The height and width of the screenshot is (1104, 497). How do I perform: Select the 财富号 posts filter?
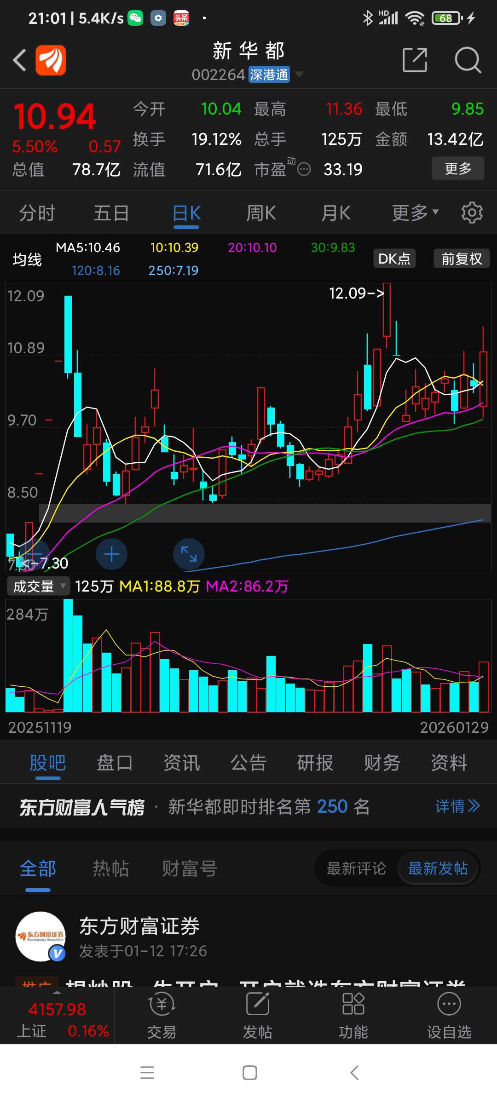tap(189, 868)
